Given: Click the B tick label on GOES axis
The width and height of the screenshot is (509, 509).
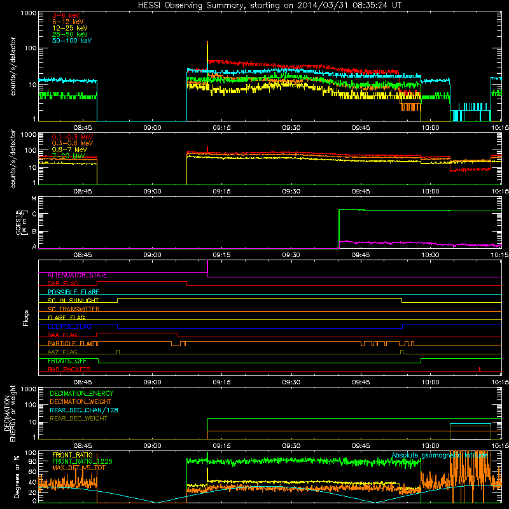Looking at the screenshot, I should 34,232.
